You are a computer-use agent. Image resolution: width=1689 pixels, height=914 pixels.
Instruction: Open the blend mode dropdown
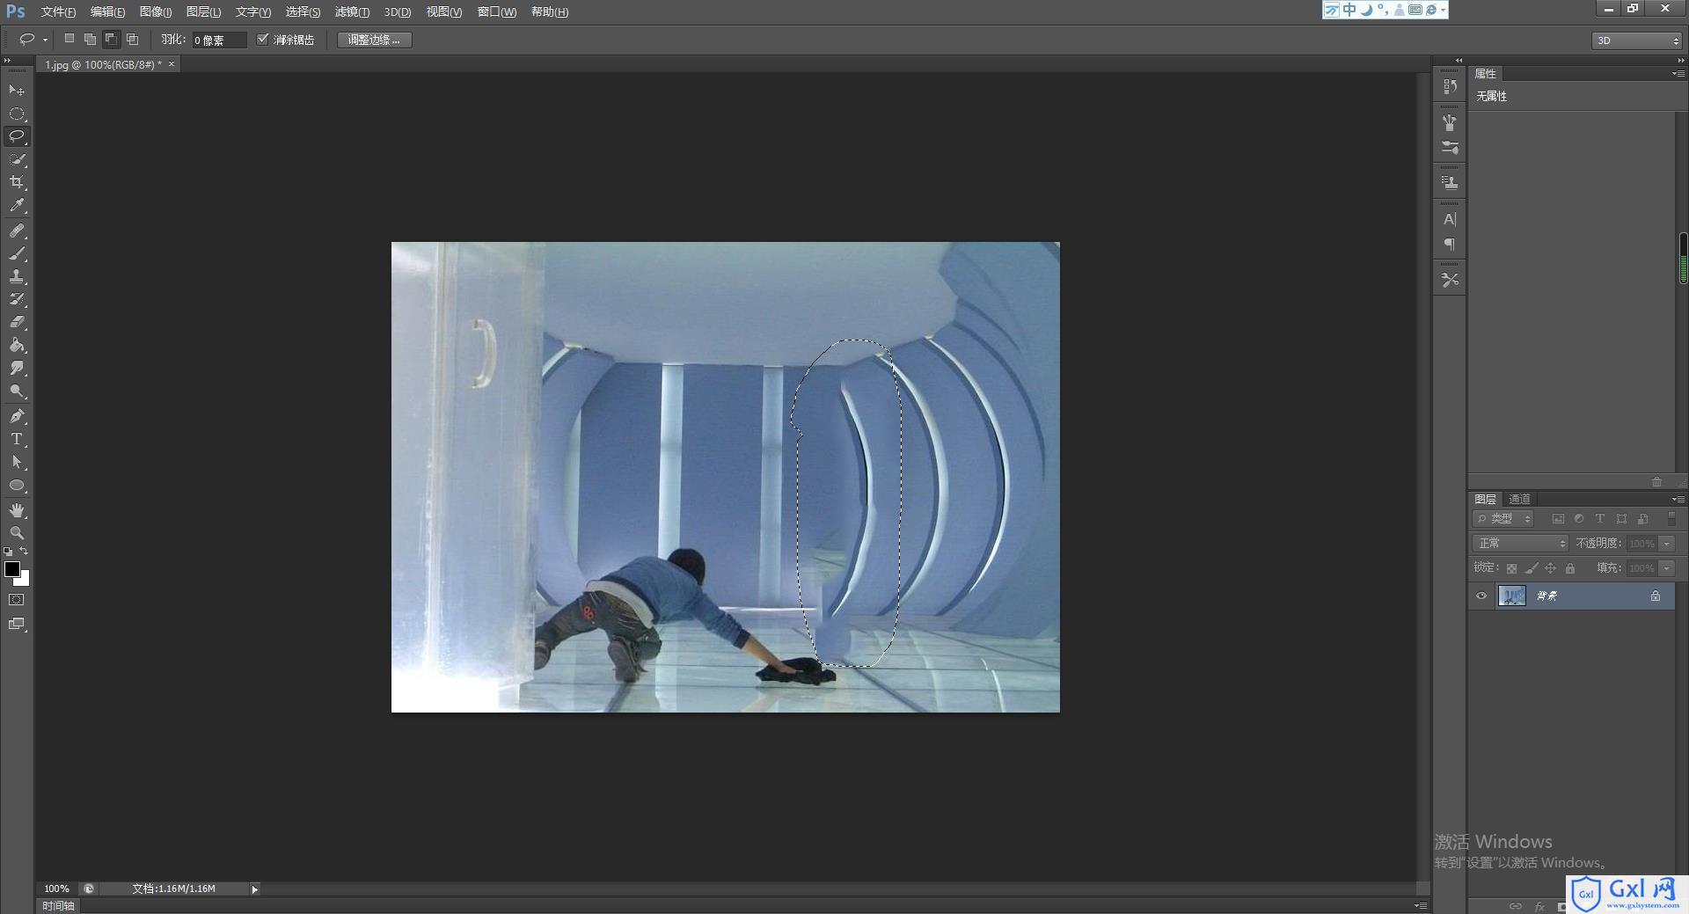tap(1520, 544)
